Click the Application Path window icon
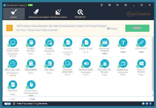The width and height of the screenshot is (156, 108). tap(50, 42)
